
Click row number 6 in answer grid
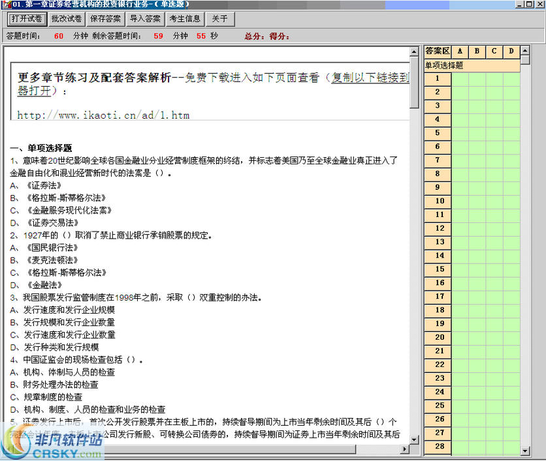pos(438,147)
